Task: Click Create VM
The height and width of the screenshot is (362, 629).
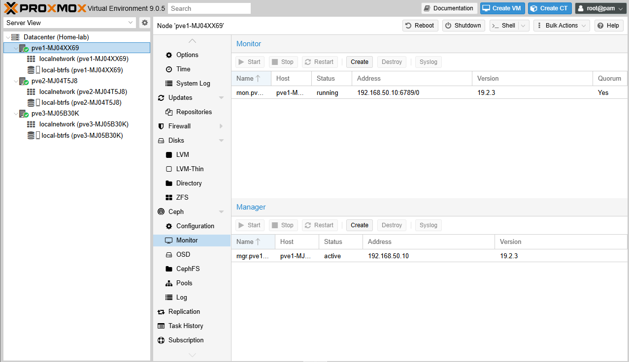Action: tap(502, 8)
